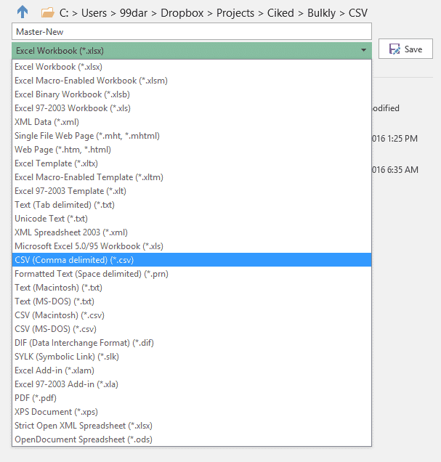Select Microsoft Excel 5.0/95 Workbook (*.xls)
This screenshot has width=441, height=462.
(x=192, y=246)
